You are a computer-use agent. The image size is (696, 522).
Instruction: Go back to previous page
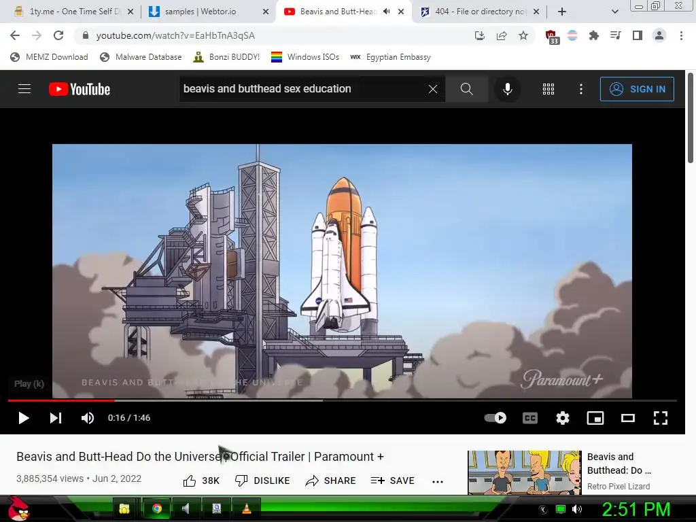point(15,35)
